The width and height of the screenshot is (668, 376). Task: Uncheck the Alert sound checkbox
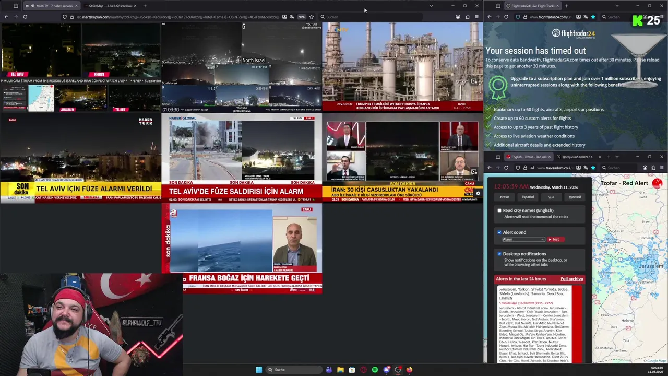(x=499, y=232)
